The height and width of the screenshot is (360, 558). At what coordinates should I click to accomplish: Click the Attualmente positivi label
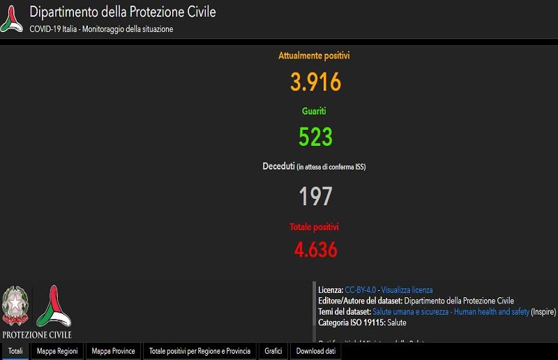(x=314, y=56)
